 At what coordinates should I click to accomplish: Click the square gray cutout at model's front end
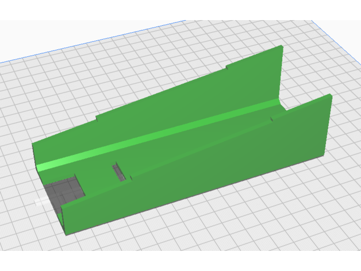tap(65, 189)
